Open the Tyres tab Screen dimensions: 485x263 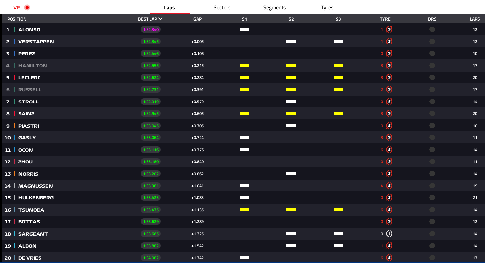pos(327,8)
